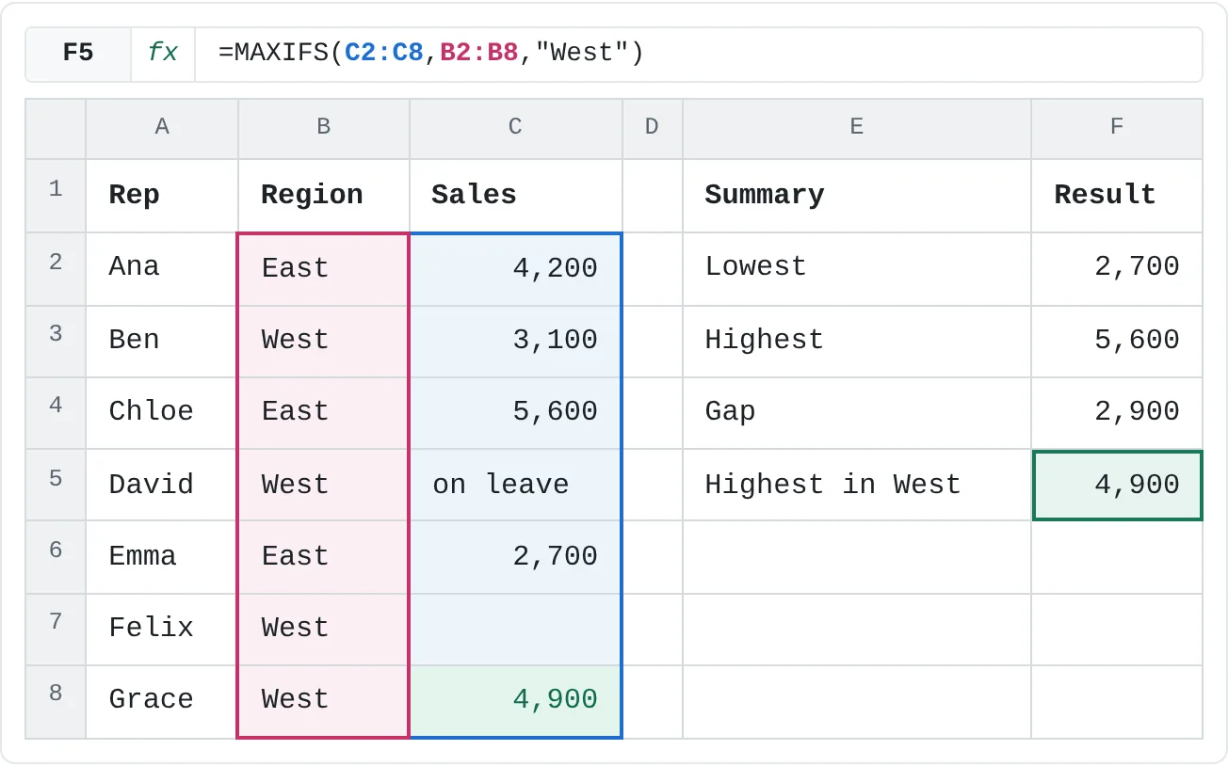Click the green 4,900 Sales cell
This screenshot has width=1228, height=766.
516,702
